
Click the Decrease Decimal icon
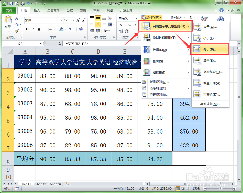coord(127,31)
